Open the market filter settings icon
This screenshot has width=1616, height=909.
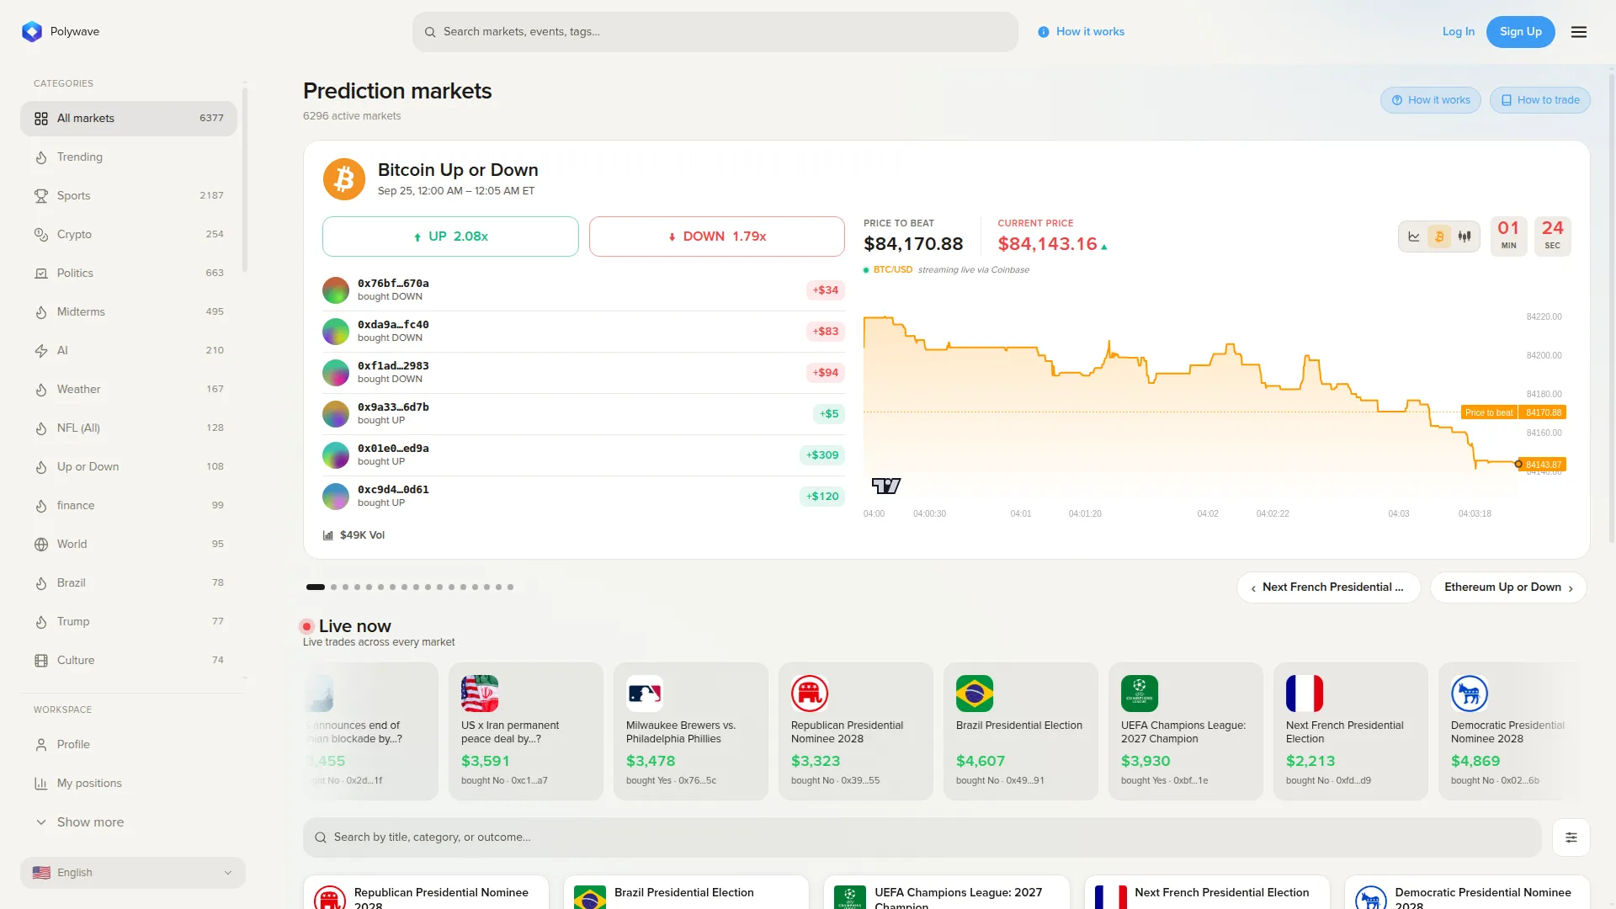point(1571,837)
